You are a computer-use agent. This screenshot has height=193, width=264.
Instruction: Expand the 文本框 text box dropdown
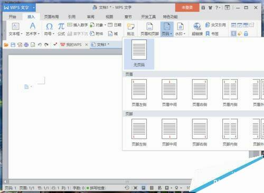22,34
